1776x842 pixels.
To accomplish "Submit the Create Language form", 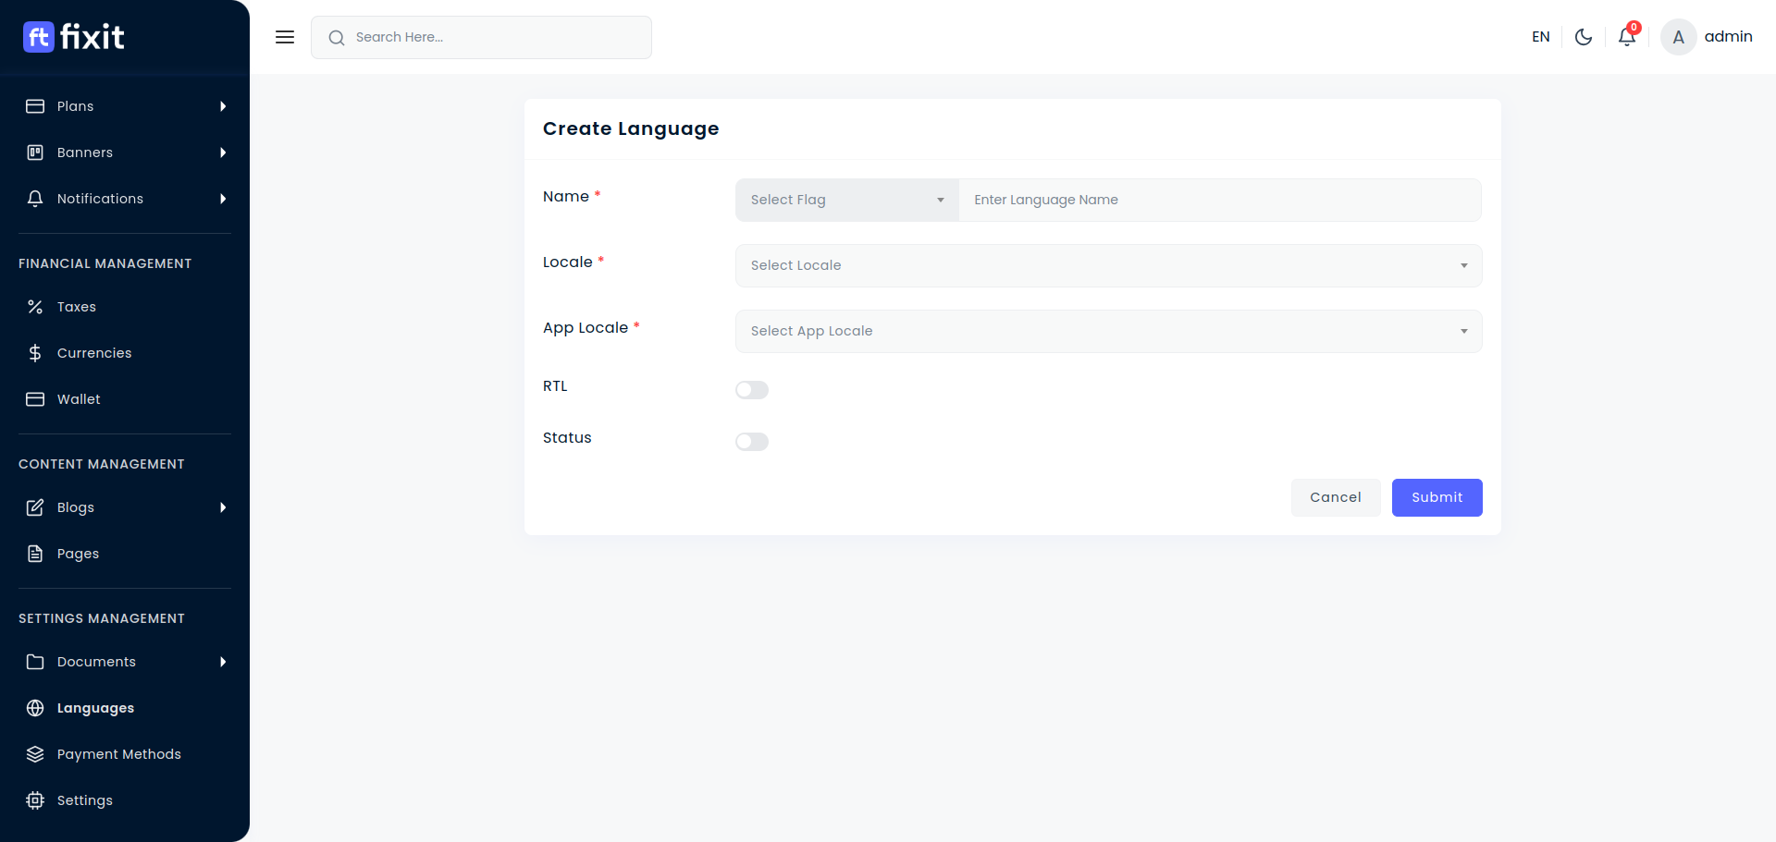I will tap(1437, 497).
